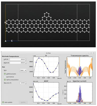Viewport: 97px width, 106px height.
Task: Click the Transmission spectra plot
Action: (x=80, y=67)
